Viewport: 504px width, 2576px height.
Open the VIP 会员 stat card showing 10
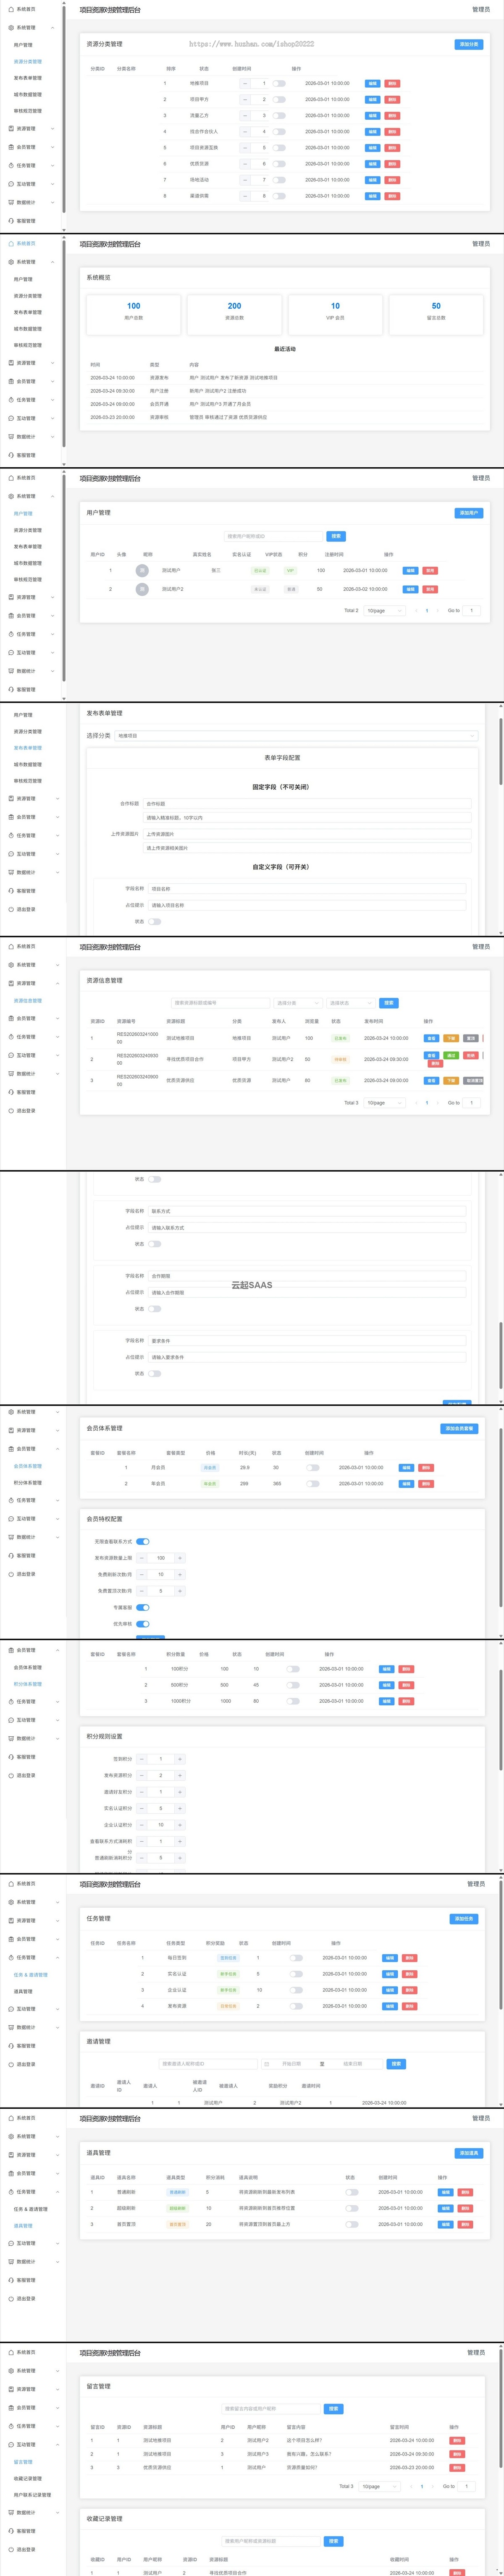coord(335,314)
